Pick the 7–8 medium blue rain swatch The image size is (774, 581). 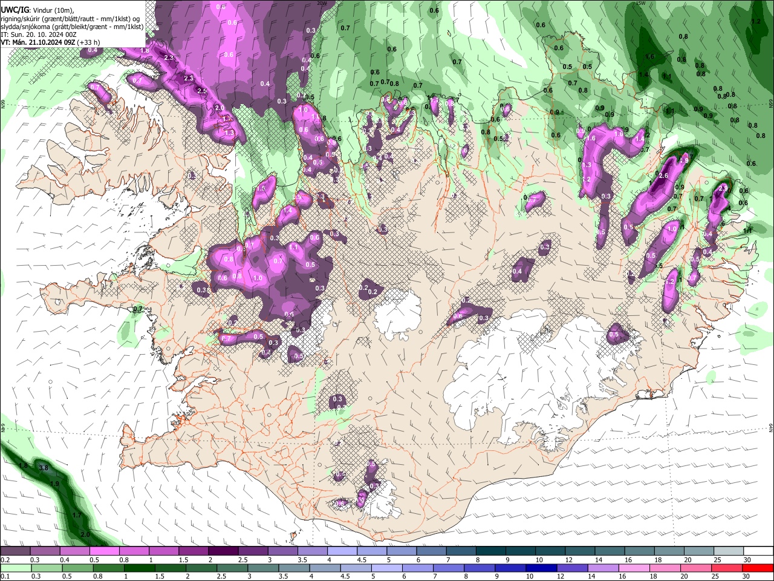click(449, 568)
